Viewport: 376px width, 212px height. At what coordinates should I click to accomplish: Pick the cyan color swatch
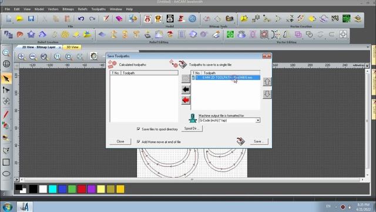coord(53,189)
